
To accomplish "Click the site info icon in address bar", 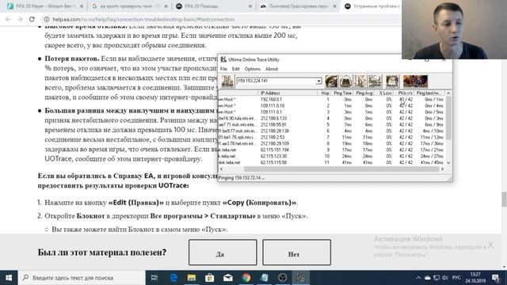I will pyautogui.click(x=47, y=19).
